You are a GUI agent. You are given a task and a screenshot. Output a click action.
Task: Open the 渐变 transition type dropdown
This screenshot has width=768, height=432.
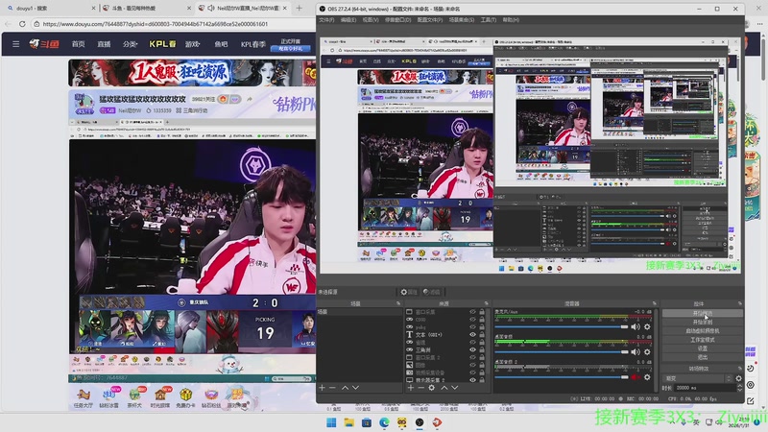698,378
